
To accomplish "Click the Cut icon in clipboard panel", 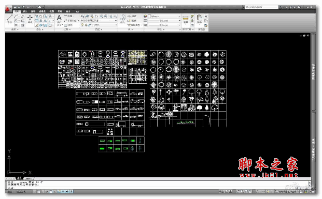I will pyautogui.click(x=206, y=16).
